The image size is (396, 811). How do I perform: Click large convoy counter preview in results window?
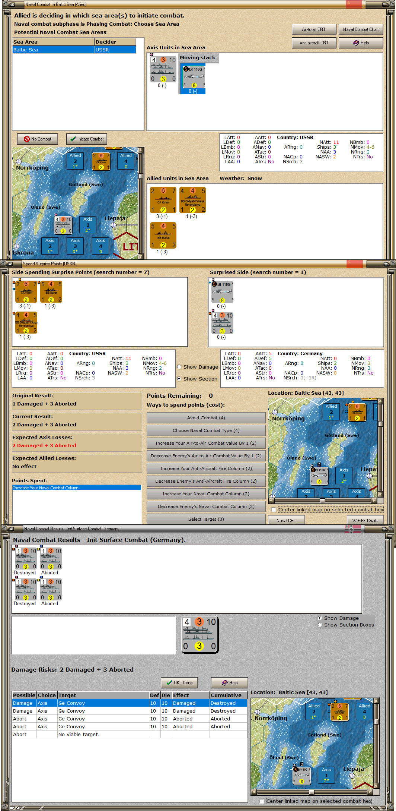(199, 635)
